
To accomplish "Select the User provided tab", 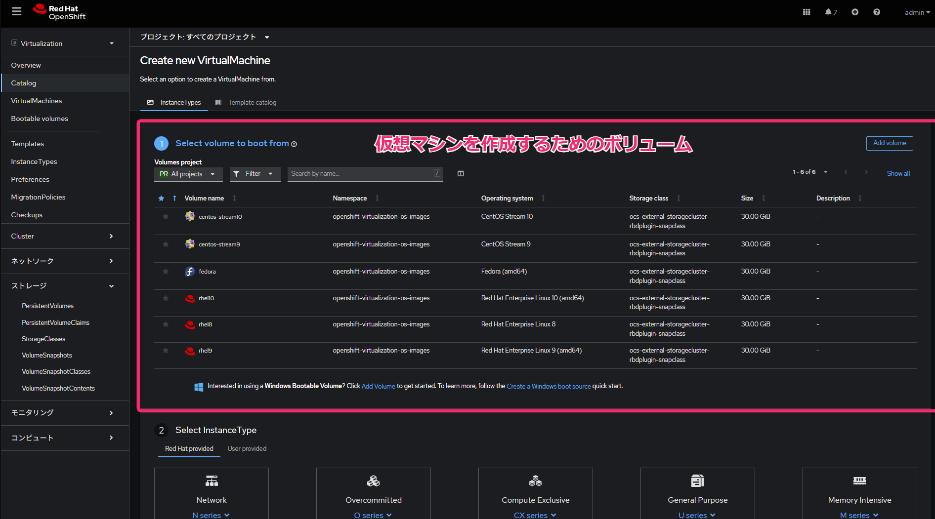I will tap(247, 448).
